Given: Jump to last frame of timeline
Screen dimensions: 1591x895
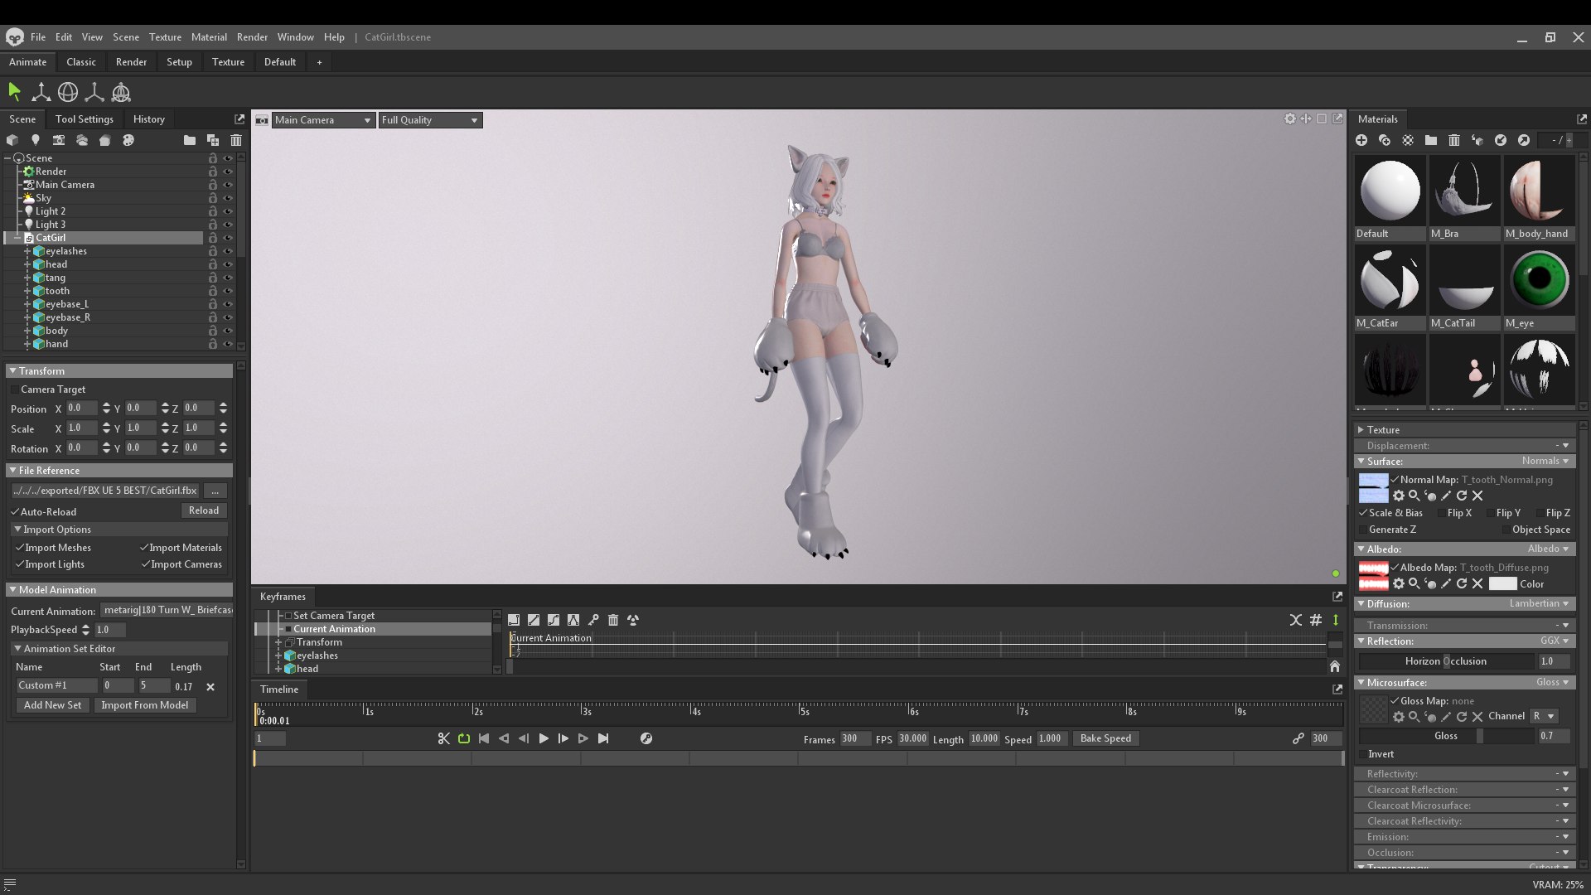Looking at the screenshot, I should pyautogui.click(x=602, y=738).
